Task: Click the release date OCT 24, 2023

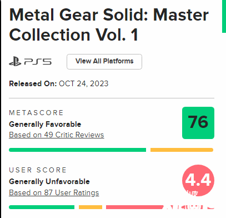Action: [x=84, y=83]
